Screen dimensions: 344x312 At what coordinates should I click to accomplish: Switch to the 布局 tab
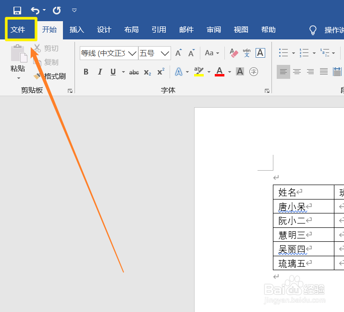(x=132, y=29)
